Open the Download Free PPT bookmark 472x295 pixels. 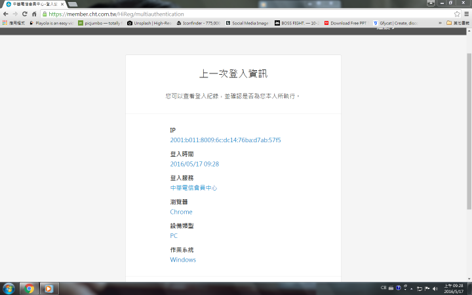tap(346, 23)
